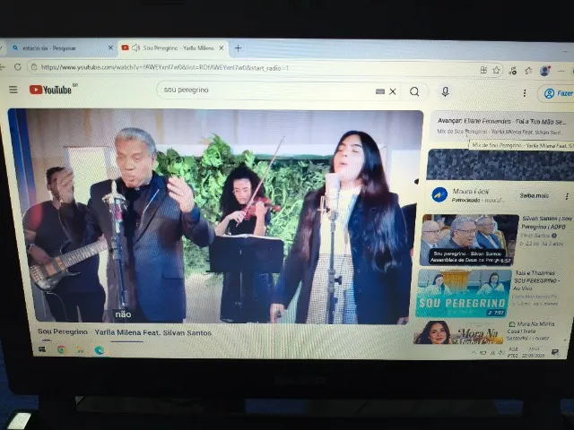The image size is (574, 430).
Task: Click the 'Sou Peregrino' video title text
Action: pyautogui.click(x=125, y=332)
